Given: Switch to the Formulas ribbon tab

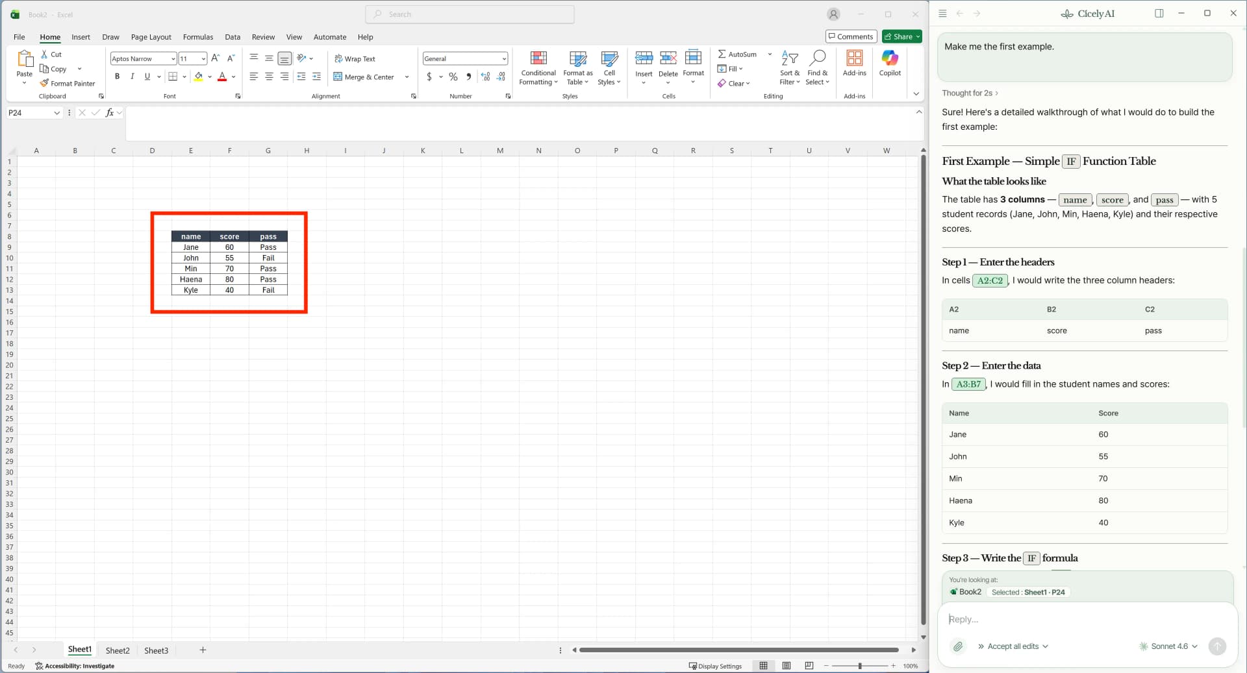Looking at the screenshot, I should click(198, 37).
